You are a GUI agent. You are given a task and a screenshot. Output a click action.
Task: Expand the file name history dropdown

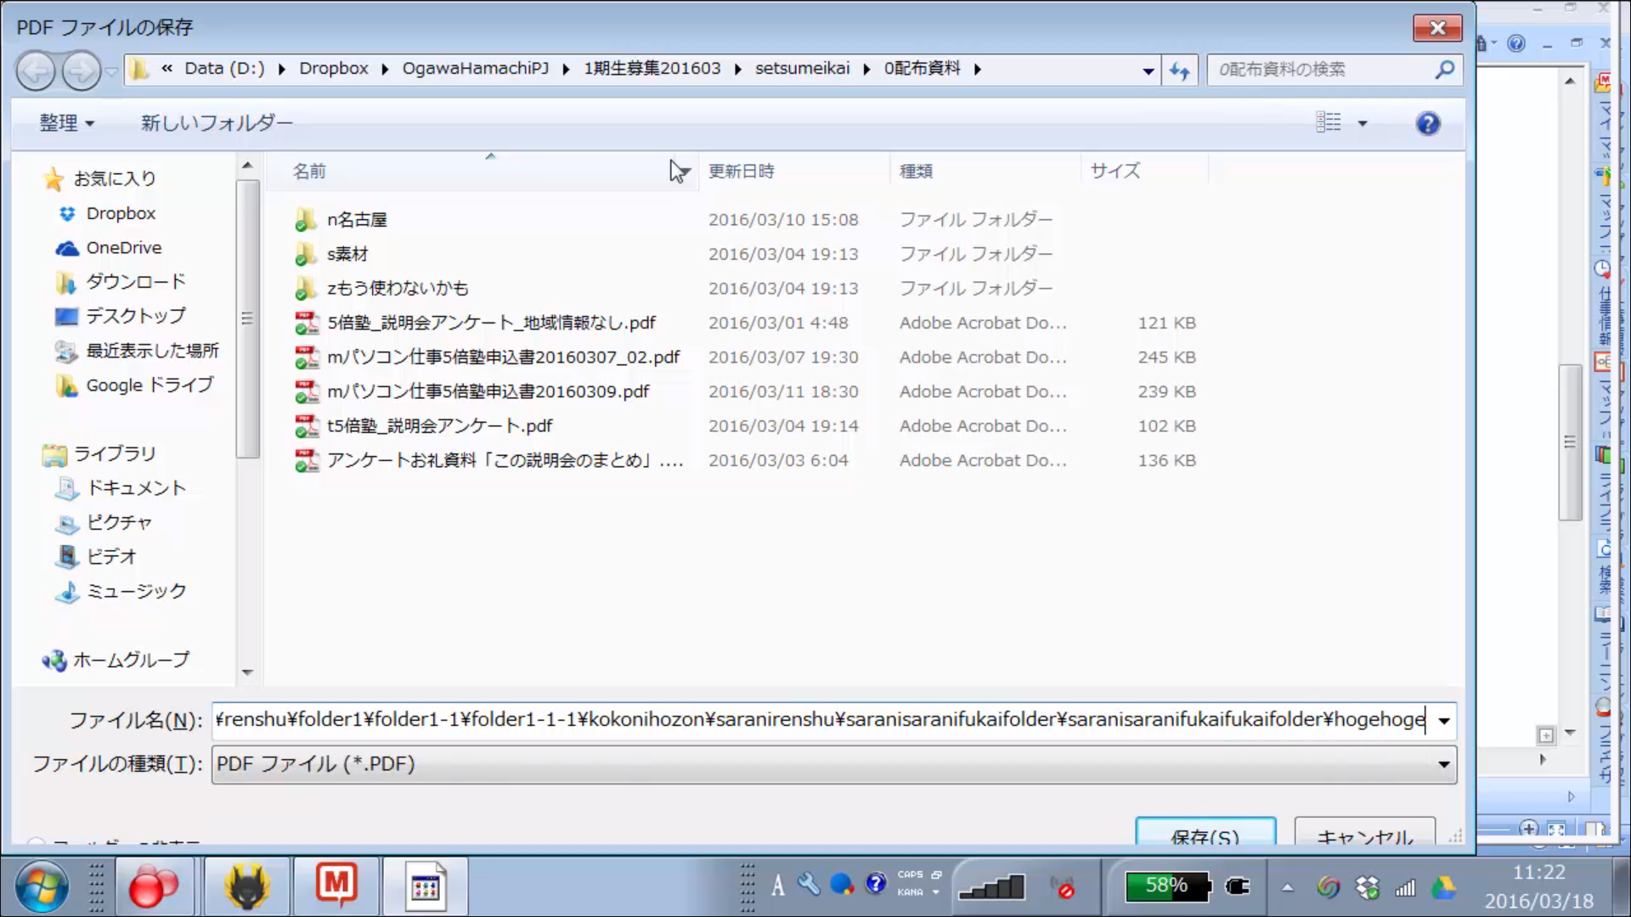[x=1443, y=721]
